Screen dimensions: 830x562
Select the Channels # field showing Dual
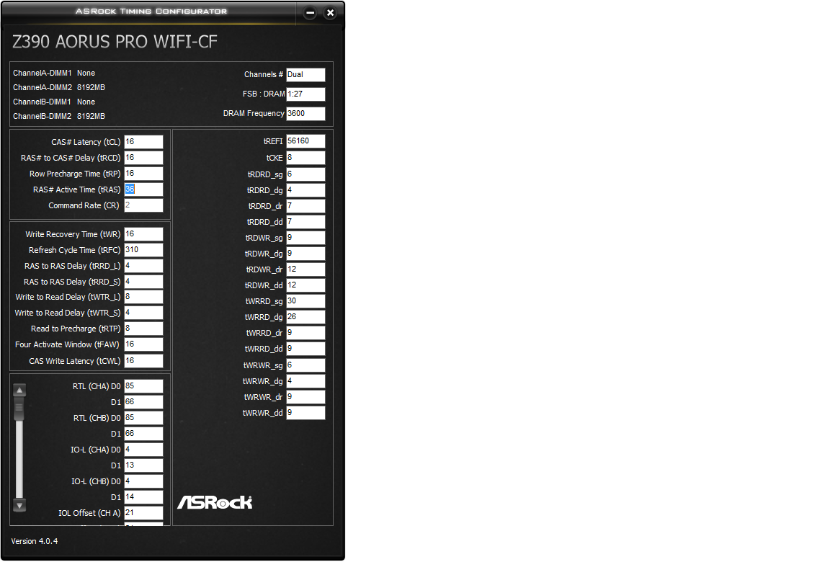click(x=305, y=75)
